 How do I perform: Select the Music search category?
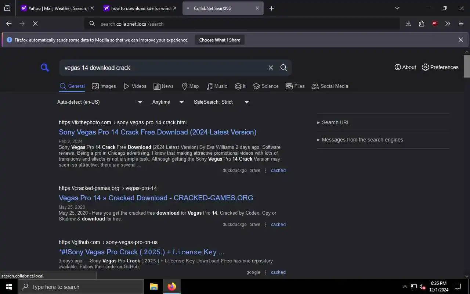click(x=217, y=86)
